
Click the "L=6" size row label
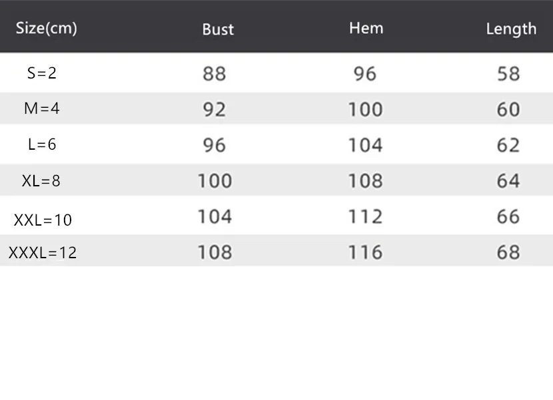pyautogui.click(x=42, y=144)
